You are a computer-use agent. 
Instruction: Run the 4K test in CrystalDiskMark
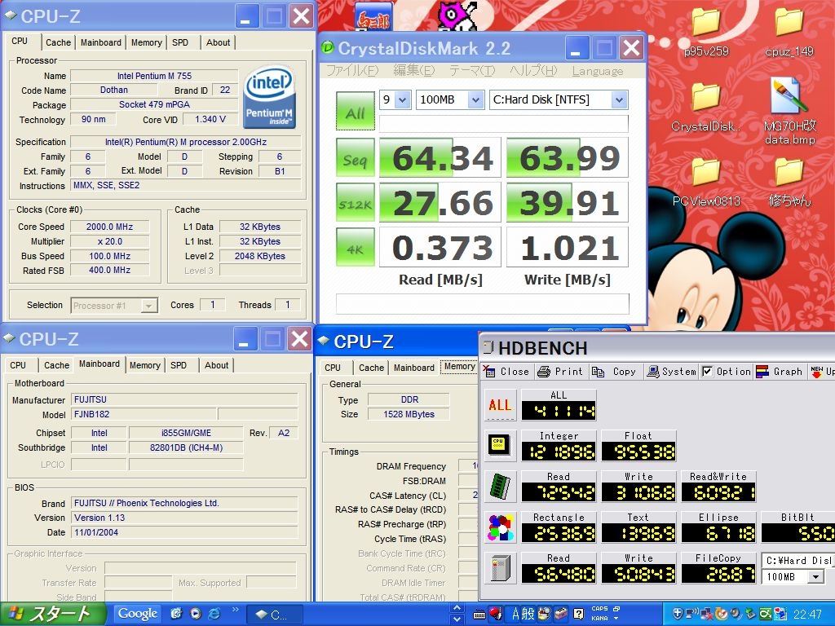coord(355,248)
